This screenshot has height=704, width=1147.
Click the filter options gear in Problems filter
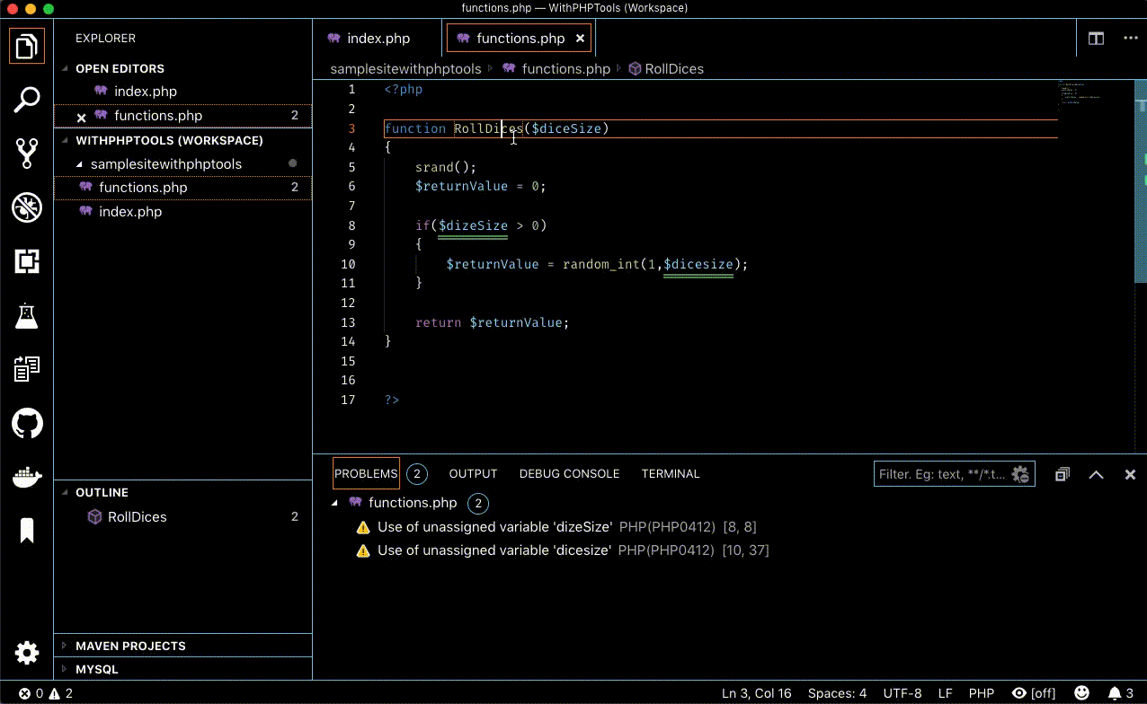[x=1020, y=474]
